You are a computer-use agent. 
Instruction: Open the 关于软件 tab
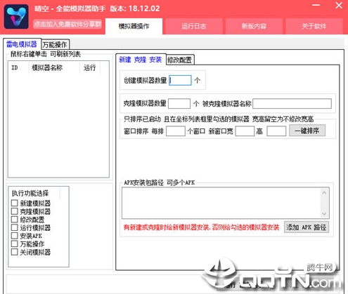tap(314, 26)
